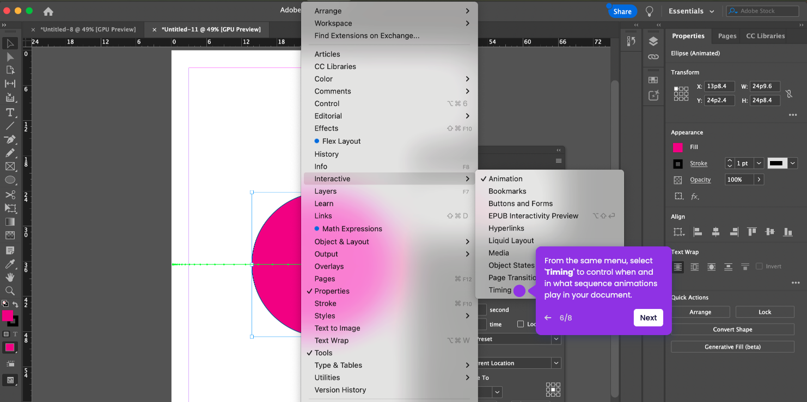Image resolution: width=807 pixels, height=402 pixels.
Task: Click the Lock quick action button
Action: (765, 312)
